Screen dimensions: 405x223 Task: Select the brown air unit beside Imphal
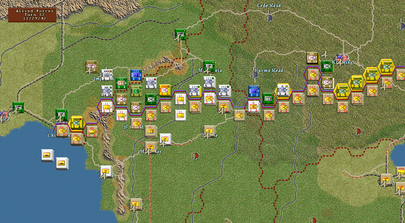coord(91,67)
